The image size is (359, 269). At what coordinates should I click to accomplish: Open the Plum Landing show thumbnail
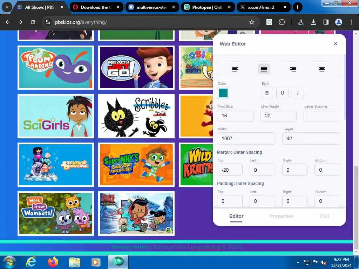point(56,68)
